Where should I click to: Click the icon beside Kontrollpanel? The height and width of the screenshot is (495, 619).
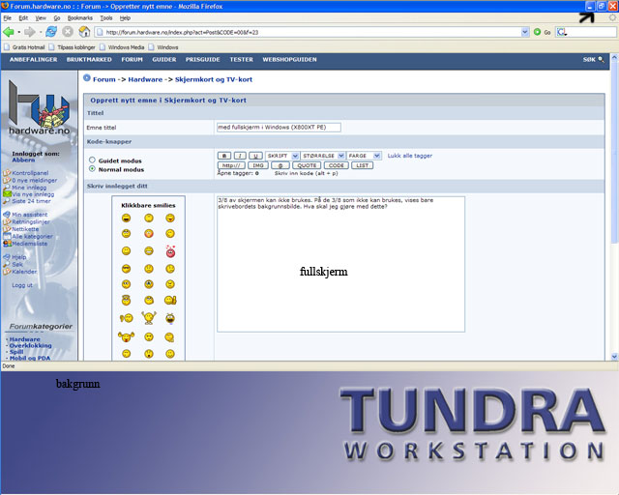[x=7, y=173]
